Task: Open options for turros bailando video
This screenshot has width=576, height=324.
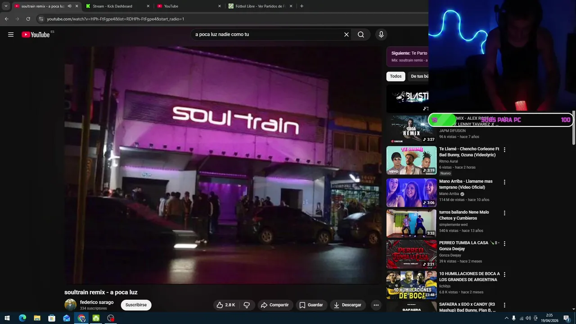Action: (x=504, y=213)
